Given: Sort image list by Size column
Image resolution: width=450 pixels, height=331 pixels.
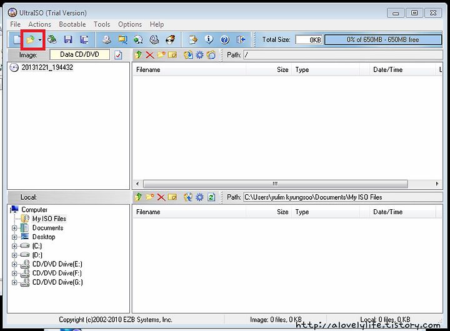Looking at the screenshot, I should coord(269,70).
